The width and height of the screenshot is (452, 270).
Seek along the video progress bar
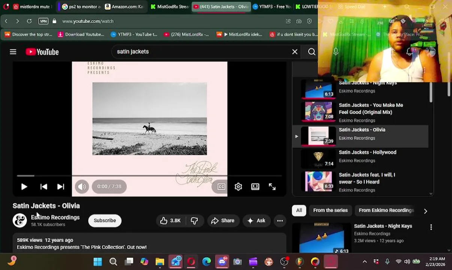pos(149,175)
